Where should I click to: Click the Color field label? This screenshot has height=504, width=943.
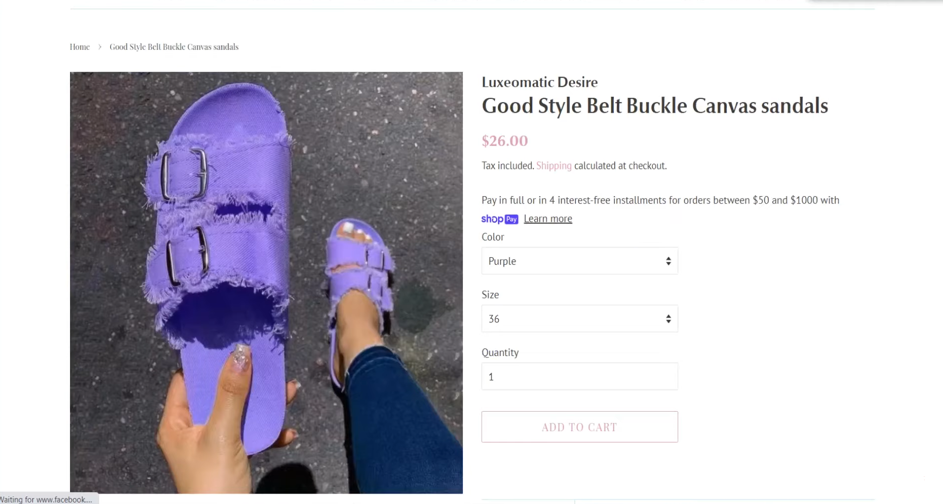click(x=493, y=237)
